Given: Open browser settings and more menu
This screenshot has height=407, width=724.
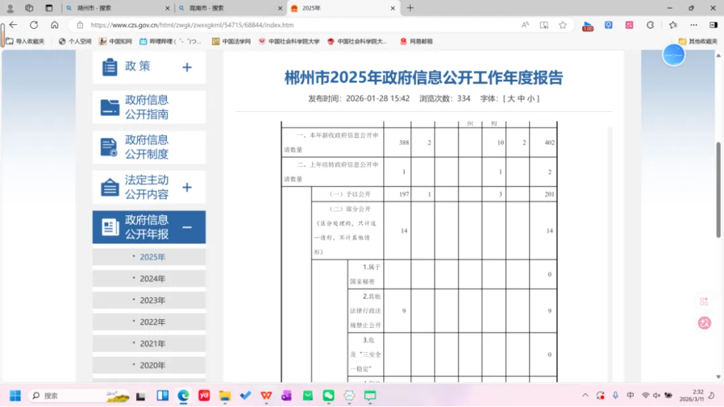Looking at the screenshot, I should pos(694,25).
